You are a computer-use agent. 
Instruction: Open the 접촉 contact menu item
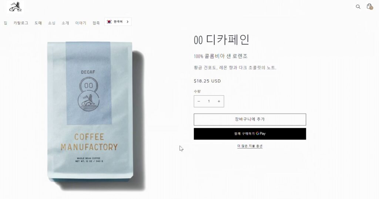(96, 23)
